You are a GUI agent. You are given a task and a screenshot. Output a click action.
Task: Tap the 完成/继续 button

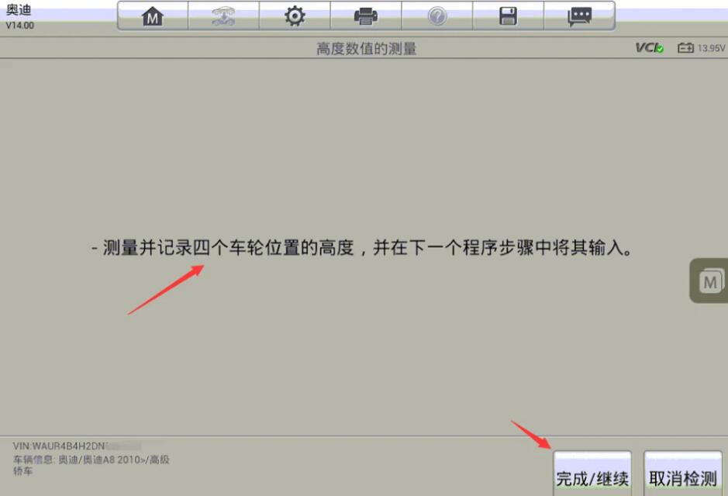pyautogui.click(x=592, y=474)
